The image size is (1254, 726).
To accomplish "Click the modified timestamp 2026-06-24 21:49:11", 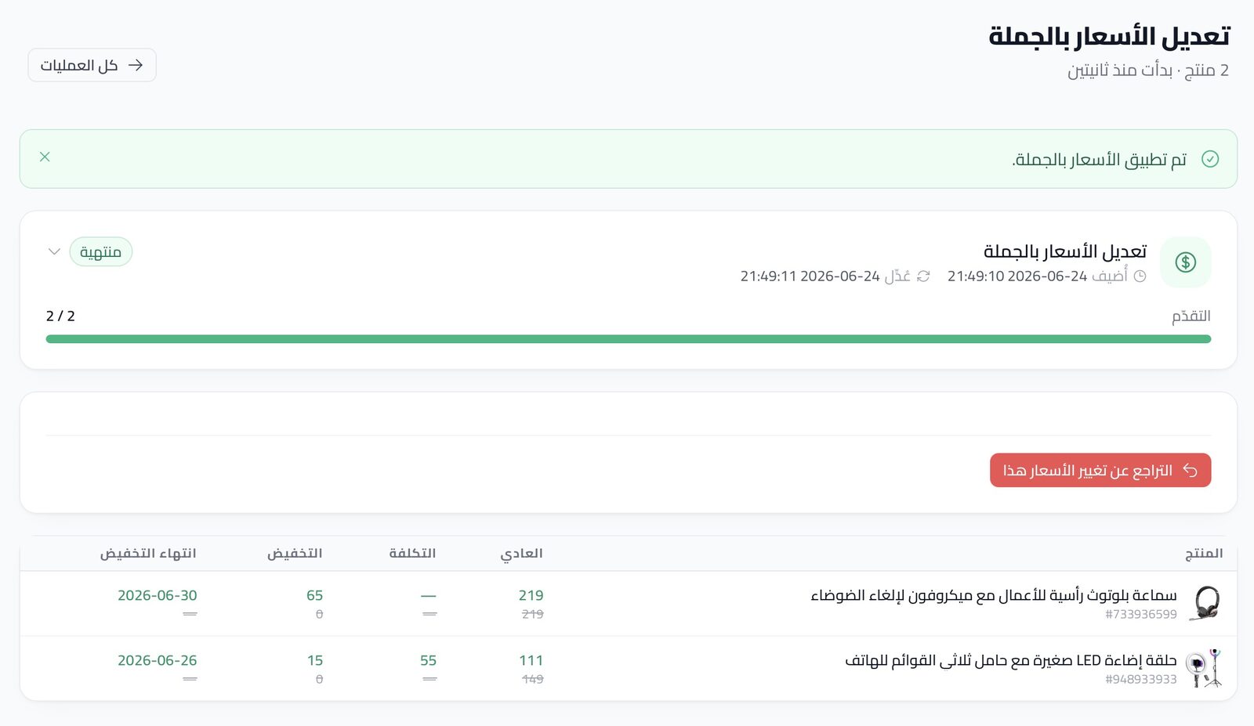I will tap(810, 276).
